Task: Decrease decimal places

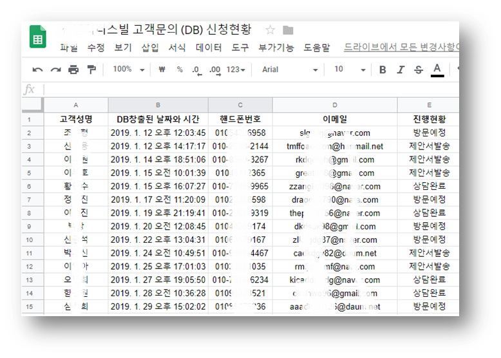Action: click(197, 70)
